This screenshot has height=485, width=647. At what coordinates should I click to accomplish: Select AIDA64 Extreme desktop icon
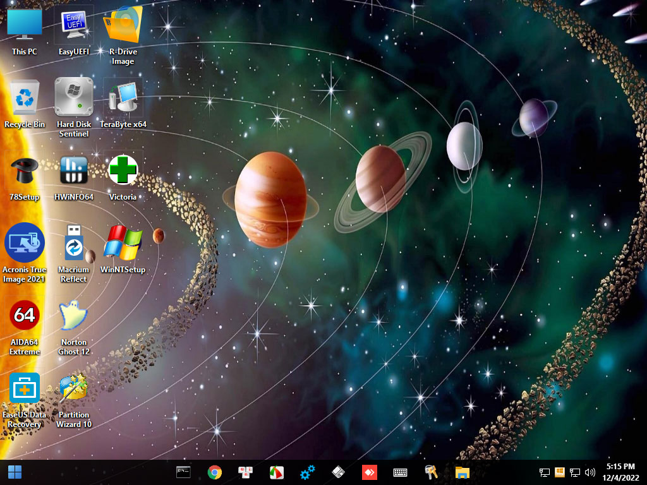click(25, 326)
